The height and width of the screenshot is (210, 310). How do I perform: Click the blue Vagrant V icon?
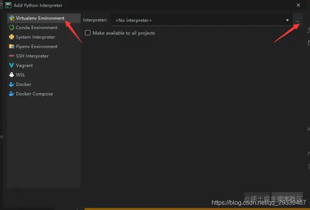[x=12, y=65]
